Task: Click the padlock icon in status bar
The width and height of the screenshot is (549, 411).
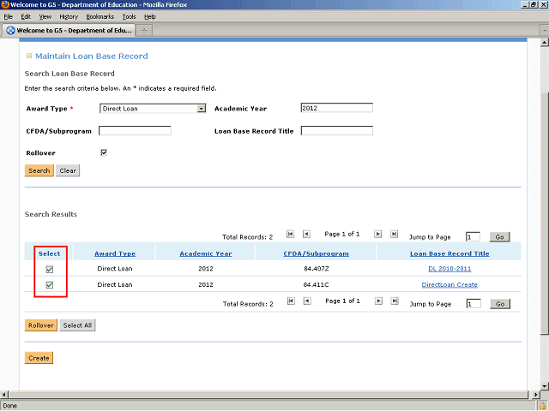Action: point(542,406)
